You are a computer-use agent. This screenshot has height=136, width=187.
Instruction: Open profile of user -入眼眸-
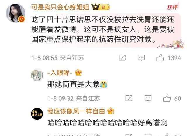(x=60, y=73)
